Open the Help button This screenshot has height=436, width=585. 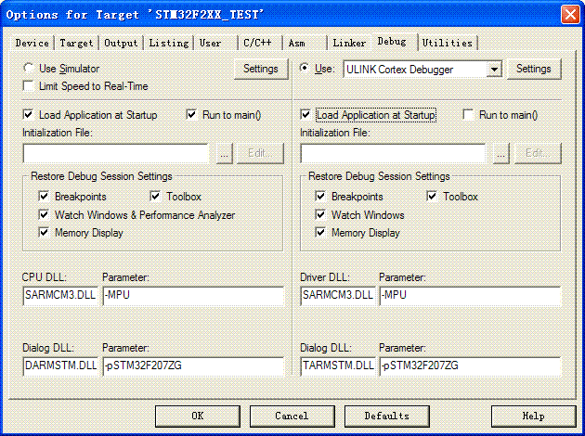tap(534, 416)
